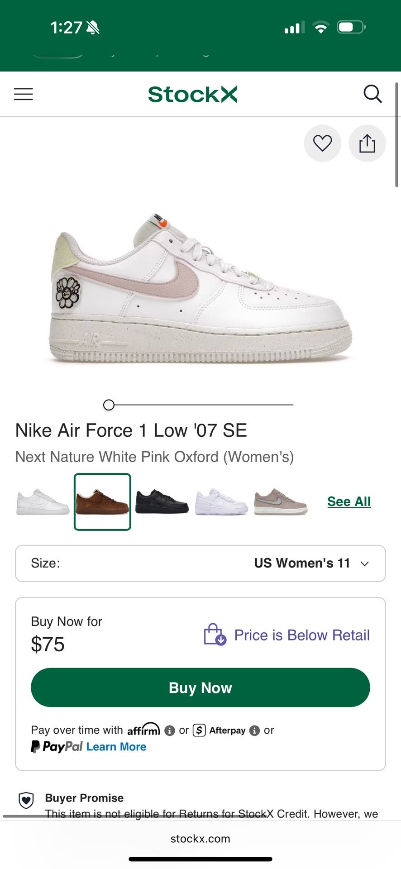
Task: Click the search magnifier icon
Action: click(x=373, y=94)
